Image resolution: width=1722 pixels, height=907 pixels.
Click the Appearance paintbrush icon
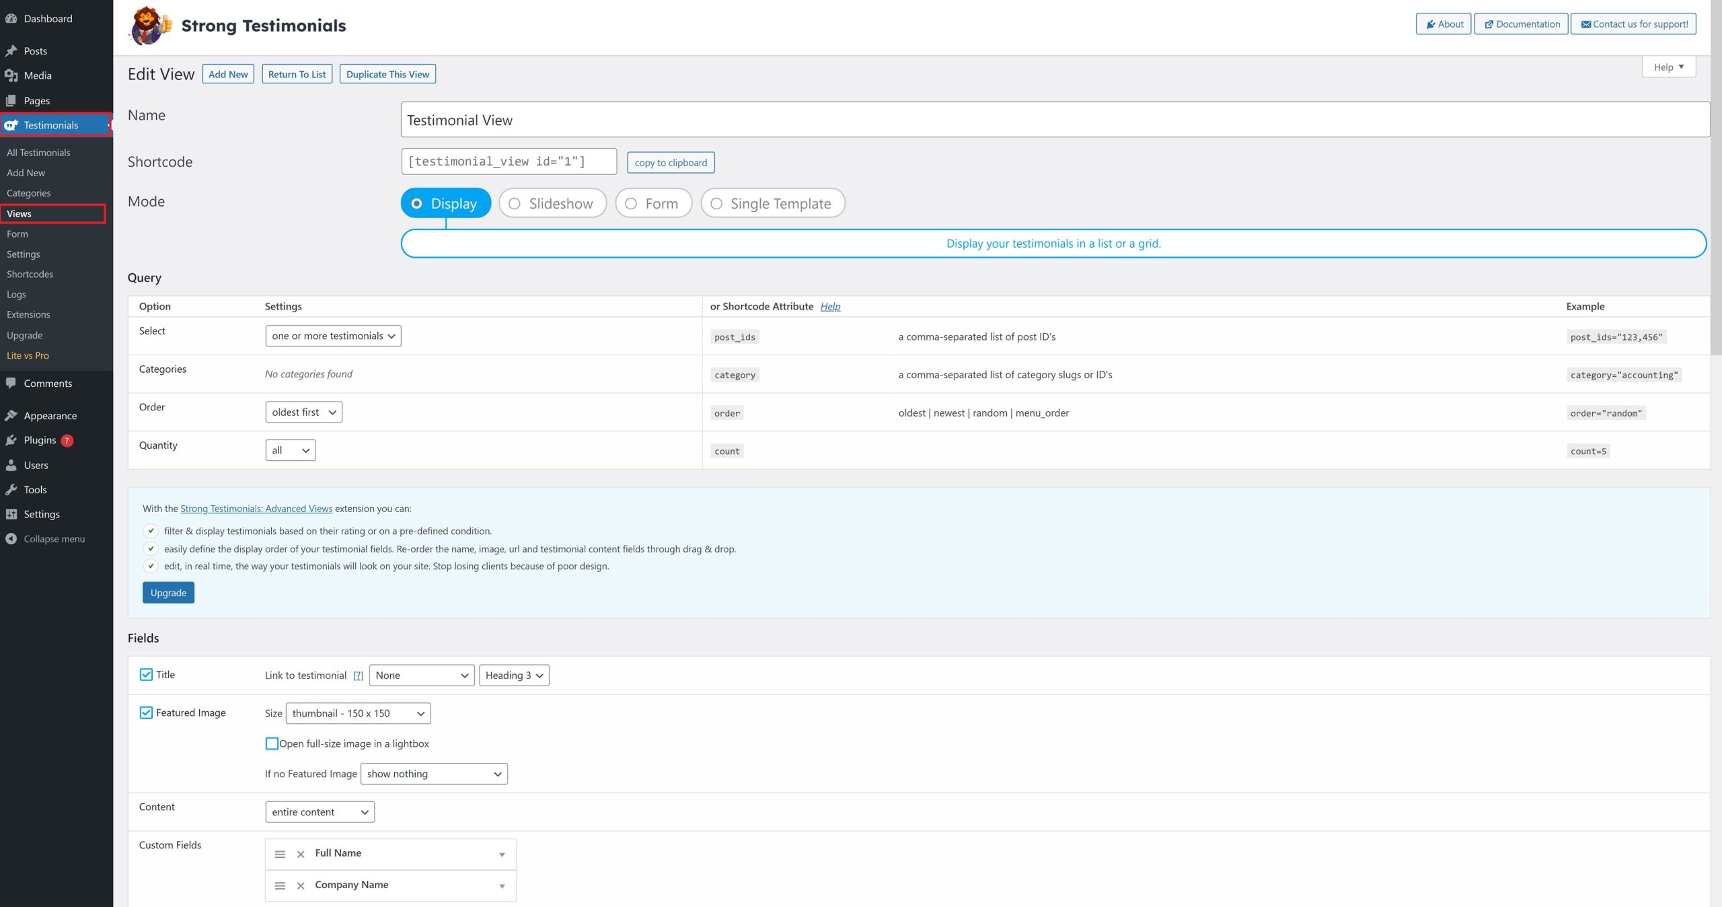point(11,416)
